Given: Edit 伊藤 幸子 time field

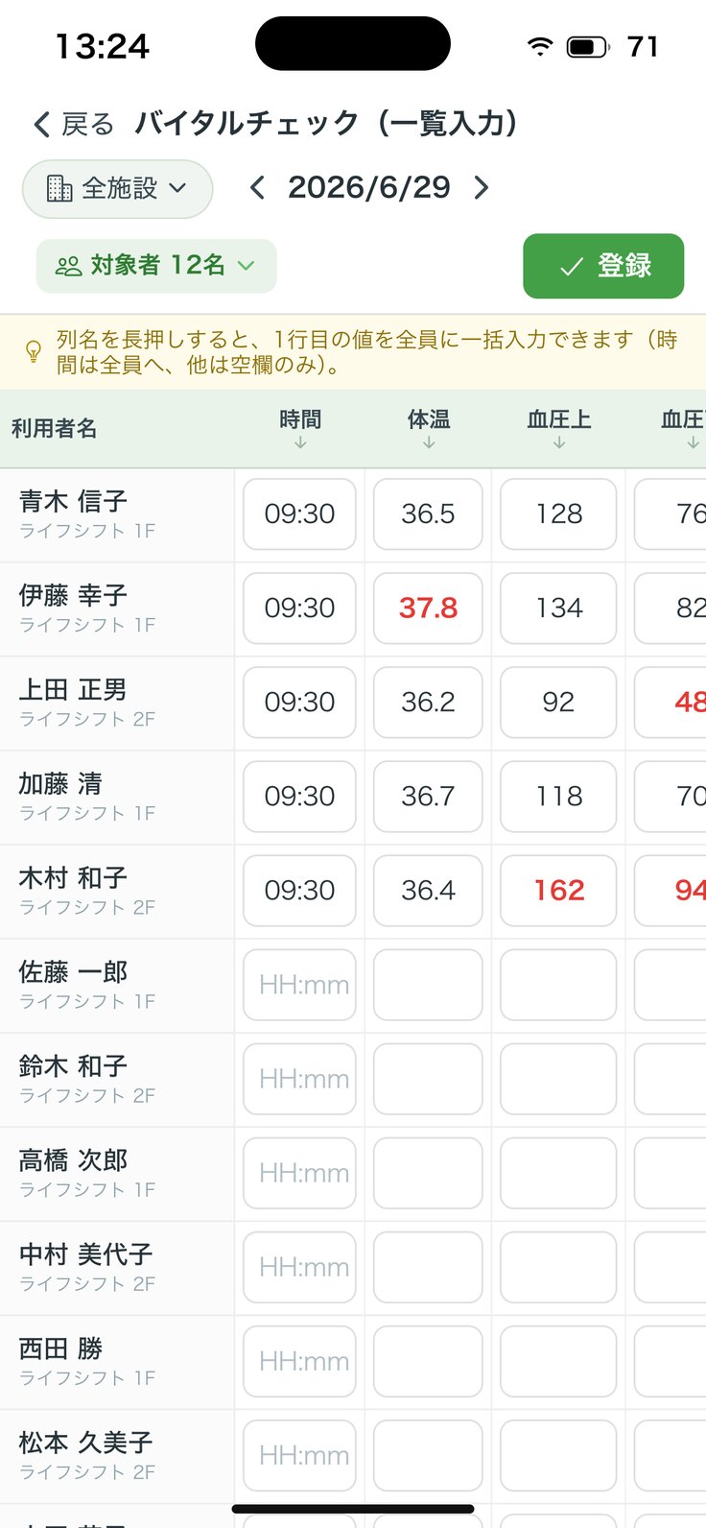Looking at the screenshot, I should (299, 609).
